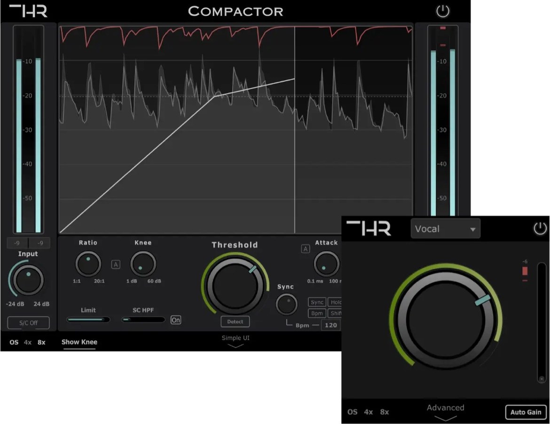Click the Sync button under Attack
This screenshot has width=550, height=424.
pos(317,302)
